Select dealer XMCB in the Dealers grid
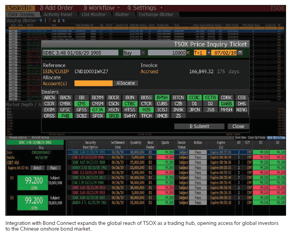Screen dimensions: 291x234 [x=162, y=116]
